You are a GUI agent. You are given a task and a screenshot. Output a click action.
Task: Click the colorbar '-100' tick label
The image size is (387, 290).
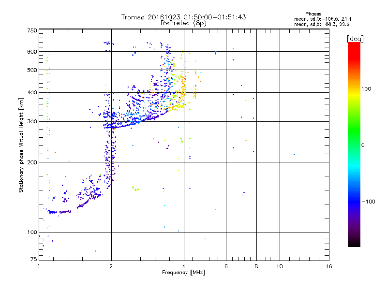(368, 202)
